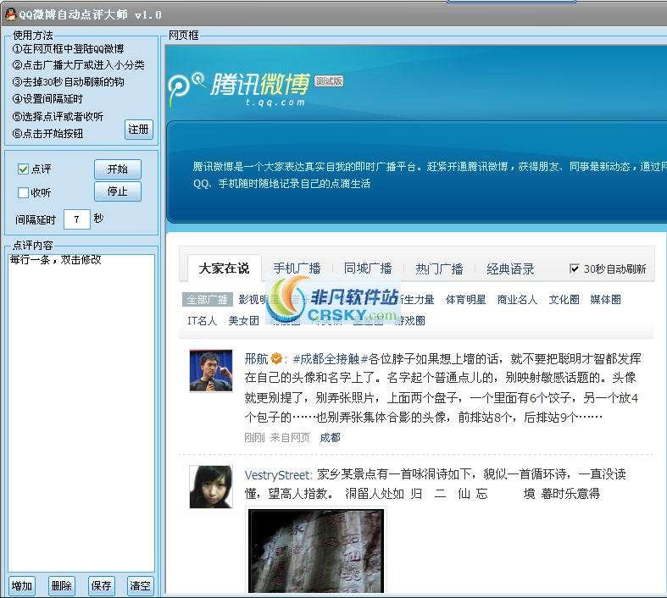
Task: Open VestryStreet's profile avatar
Action: [x=210, y=487]
